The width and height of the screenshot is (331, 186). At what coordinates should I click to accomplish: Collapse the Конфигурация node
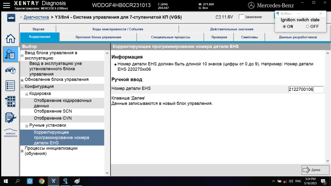point(22,87)
